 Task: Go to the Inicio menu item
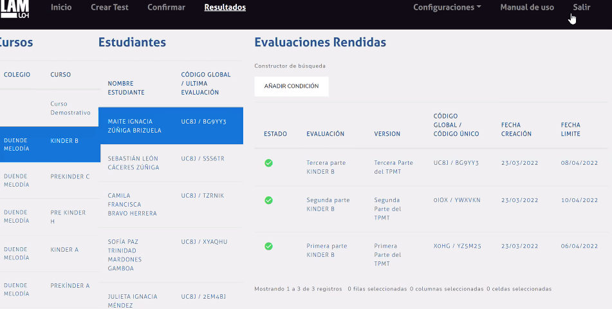[x=61, y=8]
